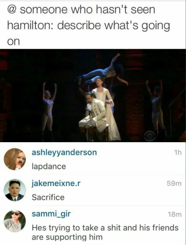Click the 59m timestamp
Screen dimensions: 186x245
point(174,183)
